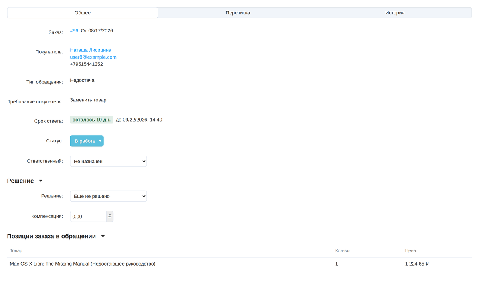
Task: Click the Товар column header
Action: point(16,251)
